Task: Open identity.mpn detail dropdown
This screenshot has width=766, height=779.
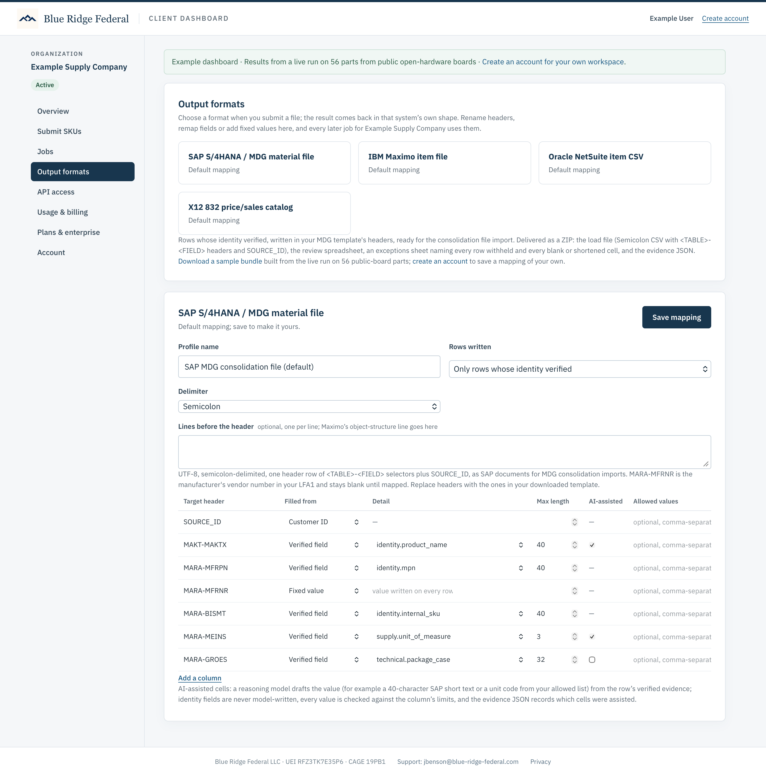Action: tap(449, 568)
